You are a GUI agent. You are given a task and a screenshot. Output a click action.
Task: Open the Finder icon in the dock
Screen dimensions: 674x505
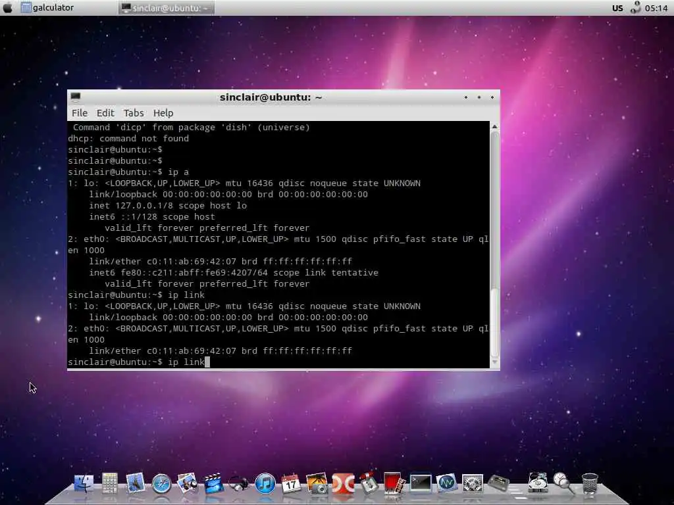[x=84, y=483]
